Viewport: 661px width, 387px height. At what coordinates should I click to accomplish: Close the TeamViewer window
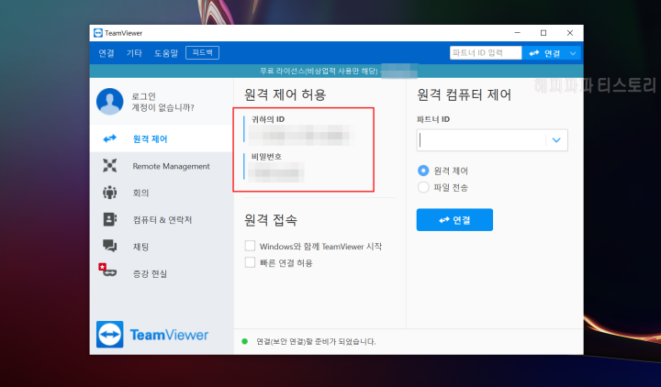click(x=570, y=33)
